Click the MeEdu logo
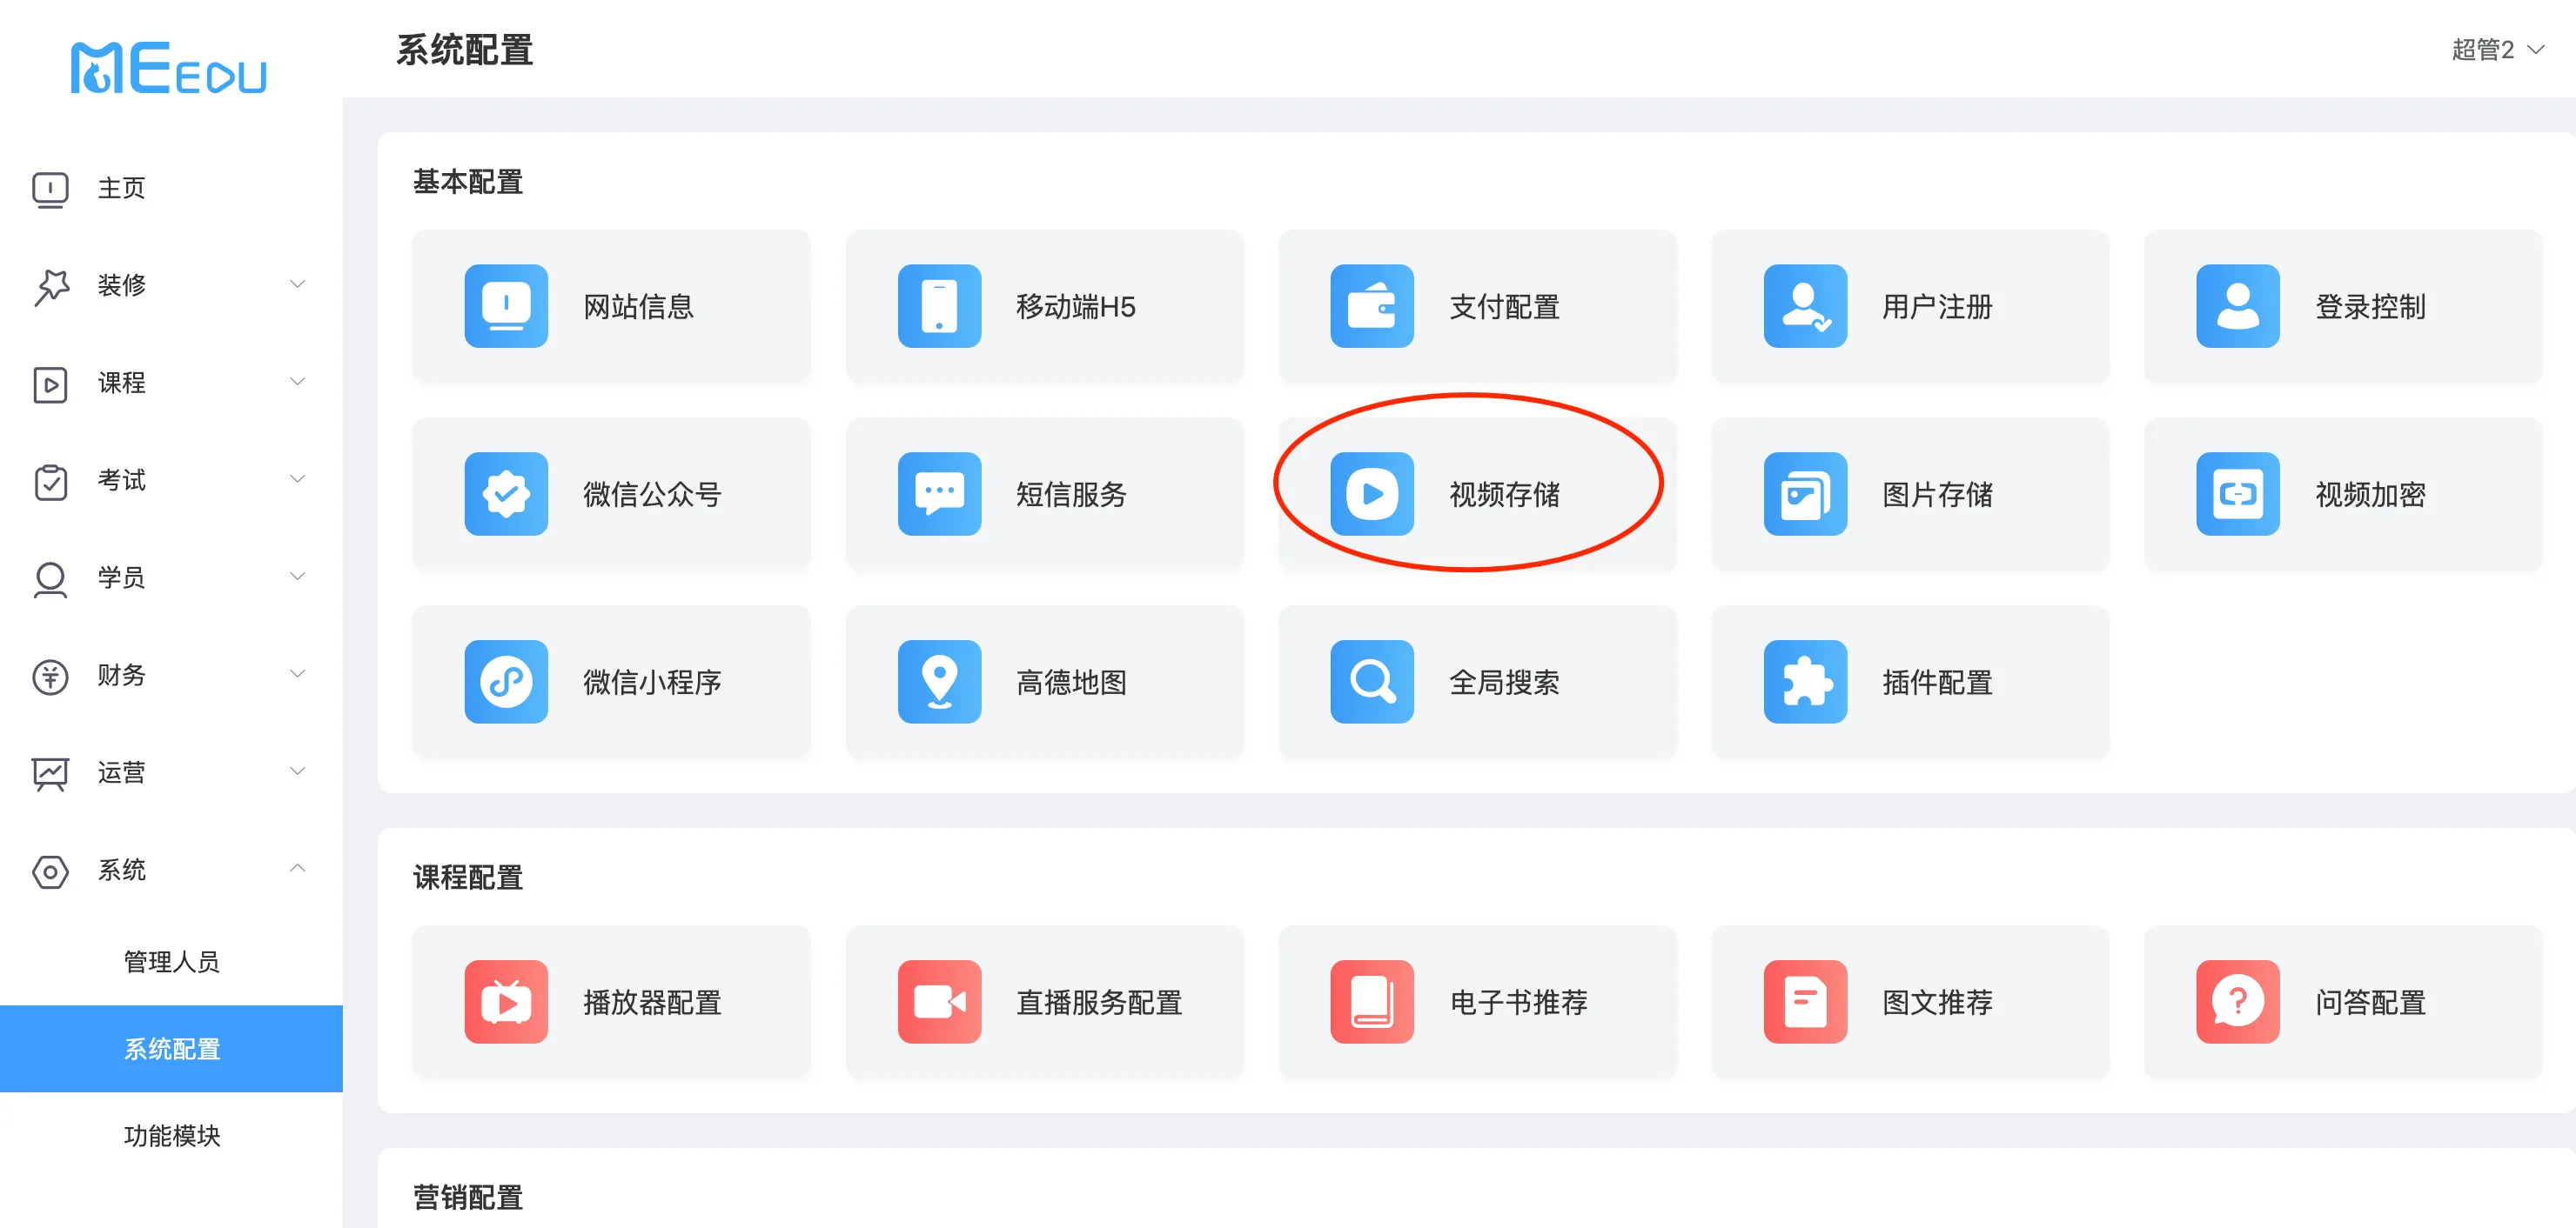The width and height of the screenshot is (2576, 1228). click(x=168, y=68)
